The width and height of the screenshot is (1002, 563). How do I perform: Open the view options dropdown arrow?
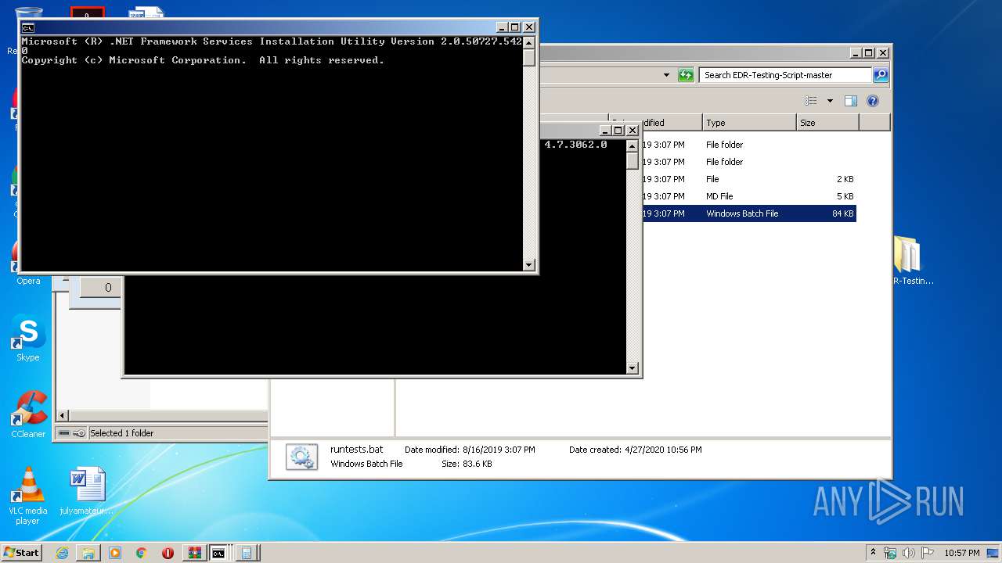click(x=830, y=101)
